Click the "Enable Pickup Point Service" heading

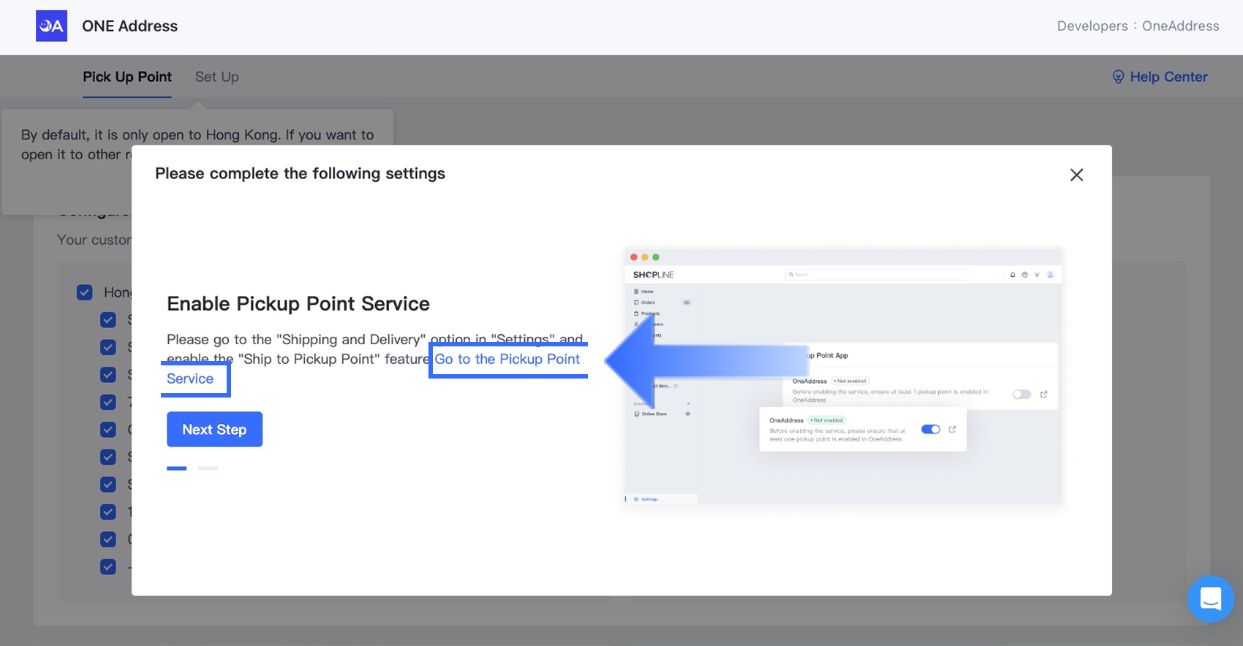pos(298,303)
